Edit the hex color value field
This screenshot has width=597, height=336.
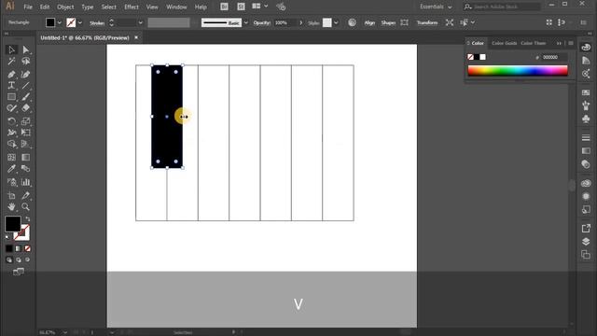tap(553, 57)
